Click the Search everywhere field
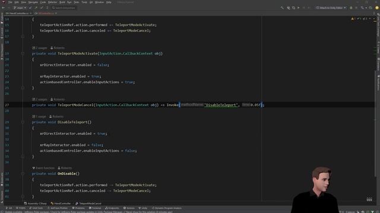This screenshot has width=380, height=213. pyautogui.click(x=64, y=8)
